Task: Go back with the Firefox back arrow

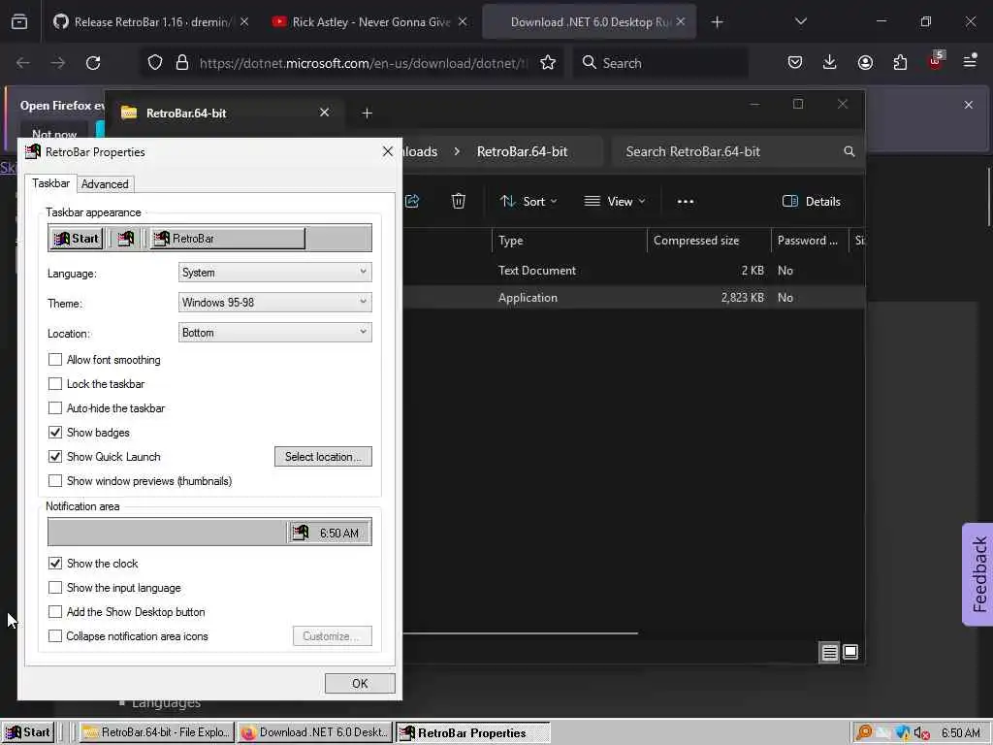Action: coord(23,63)
